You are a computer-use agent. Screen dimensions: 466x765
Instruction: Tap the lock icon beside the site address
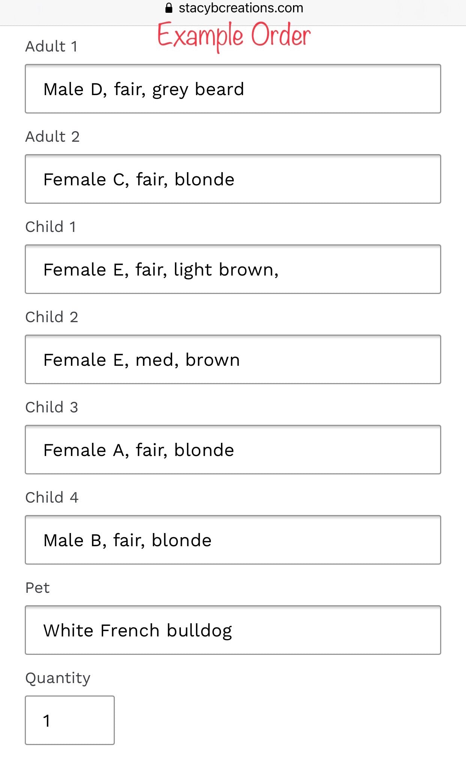pyautogui.click(x=169, y=8)
